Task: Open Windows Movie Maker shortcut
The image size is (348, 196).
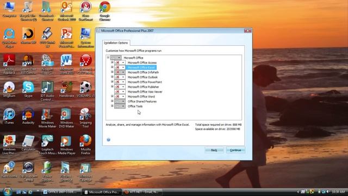Action: [47, 118]
